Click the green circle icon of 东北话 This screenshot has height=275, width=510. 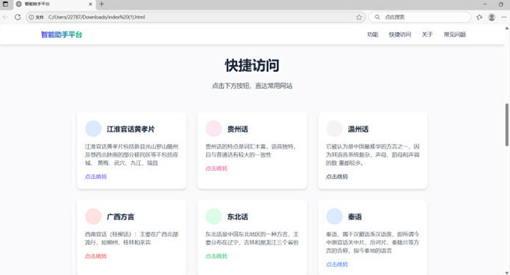click(x=214, y=217)
